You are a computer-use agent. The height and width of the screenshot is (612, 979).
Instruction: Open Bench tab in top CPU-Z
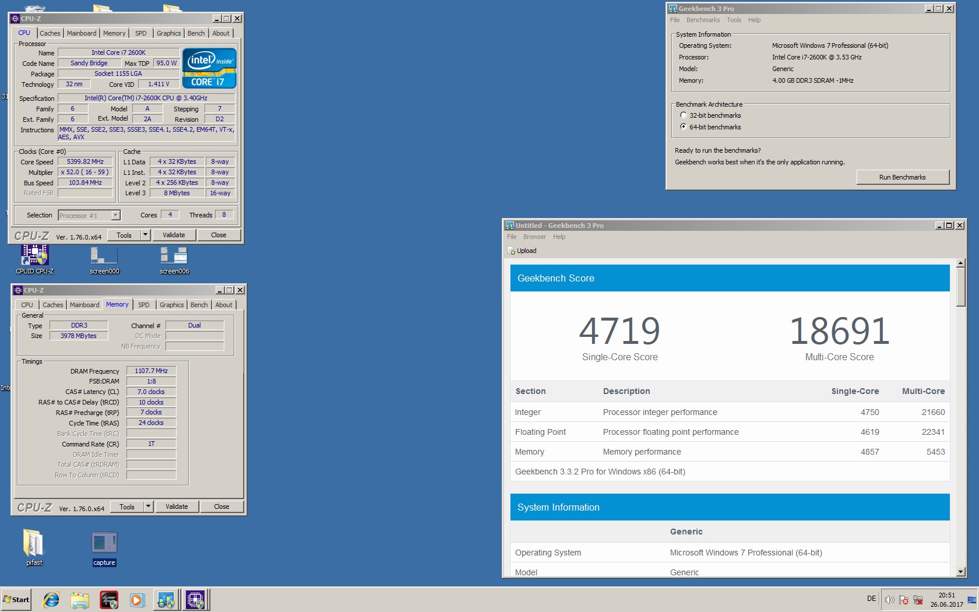pyautogui.click(x=196, y=33)
